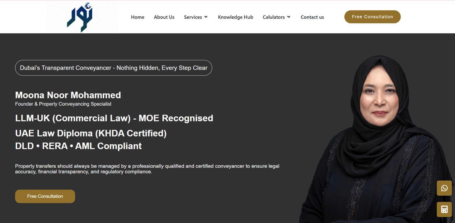Open the floating calculator icon
The image size is (455, 223).
pos(444,209)
